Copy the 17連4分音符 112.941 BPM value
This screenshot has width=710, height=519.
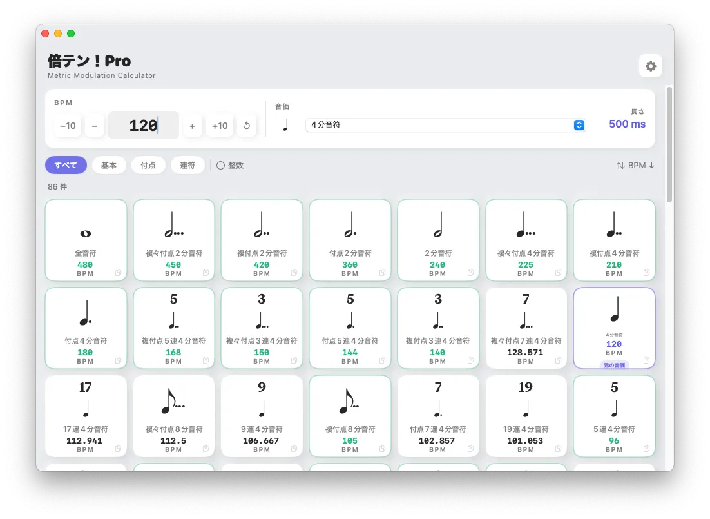point(118,448)
